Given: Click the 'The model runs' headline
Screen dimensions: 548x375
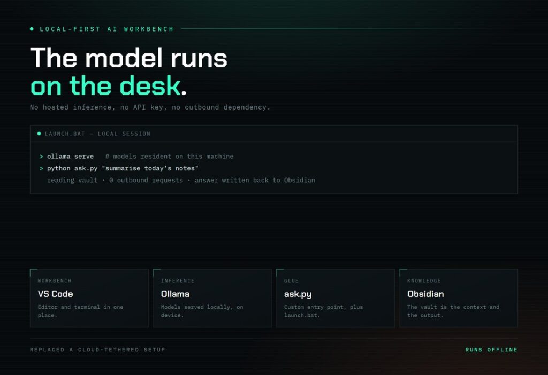Looking at the screenshot, I should 128,58.
